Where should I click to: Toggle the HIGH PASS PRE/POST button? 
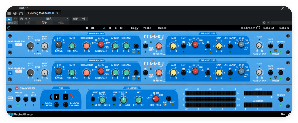coord(168,98)
